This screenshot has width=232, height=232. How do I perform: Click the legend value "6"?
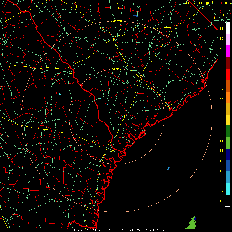click(x=222, y=181)
